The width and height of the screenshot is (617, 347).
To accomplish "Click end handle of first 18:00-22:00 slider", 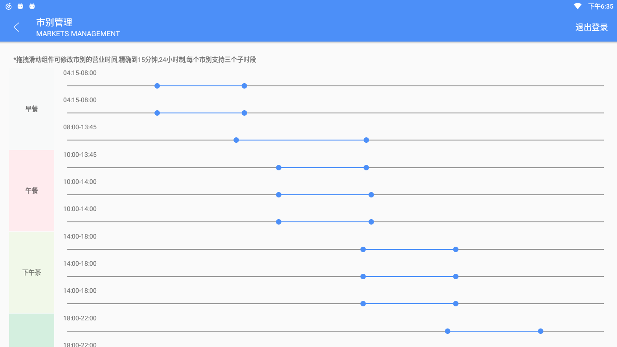I will click(x=541, y=331).
